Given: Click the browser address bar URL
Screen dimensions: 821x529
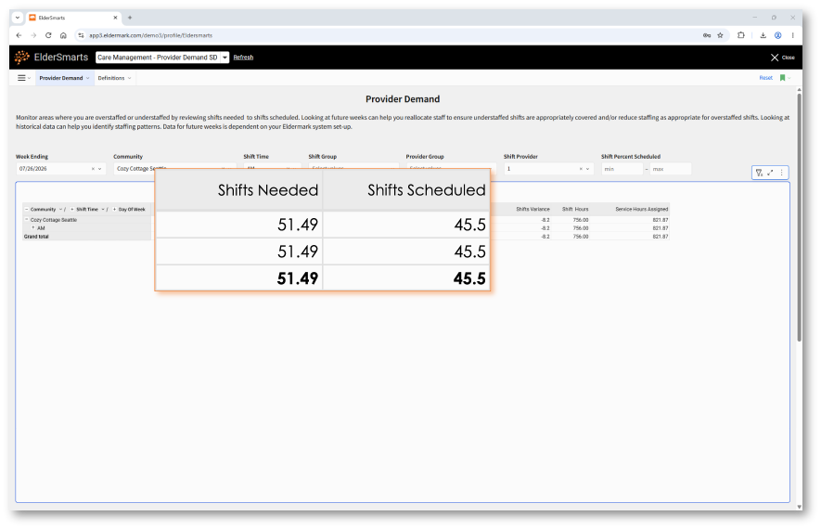Looking at the screenshot, I should (x=151, y=35).
